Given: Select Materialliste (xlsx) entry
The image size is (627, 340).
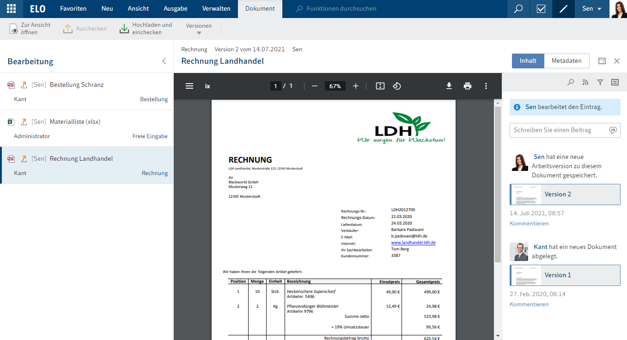Looking at the screenshot, I should pyautogui.click(x=87, y=128).
